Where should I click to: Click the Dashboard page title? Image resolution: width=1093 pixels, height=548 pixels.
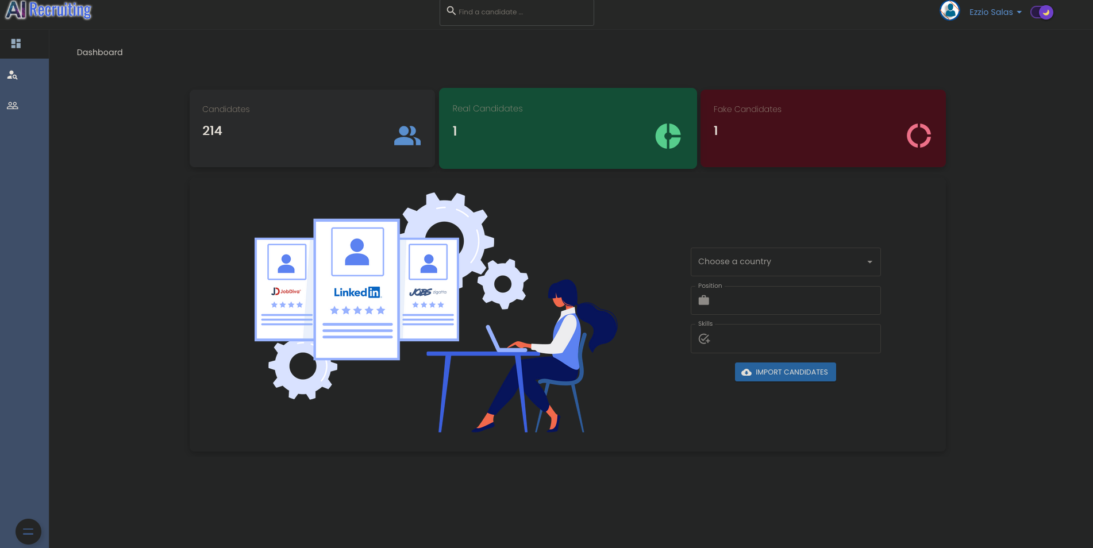[100, 52]
